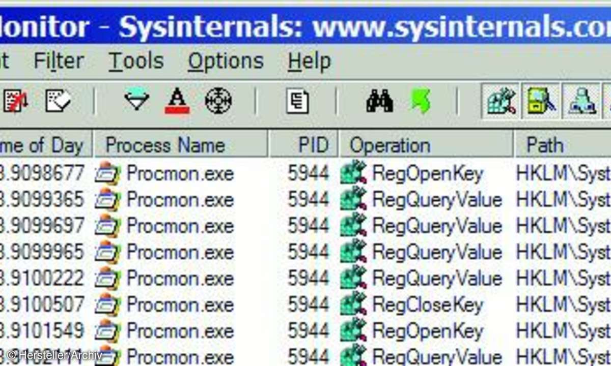Sort by the PID column header
Viewport: 611px width, 366px height.
point(303,145)
